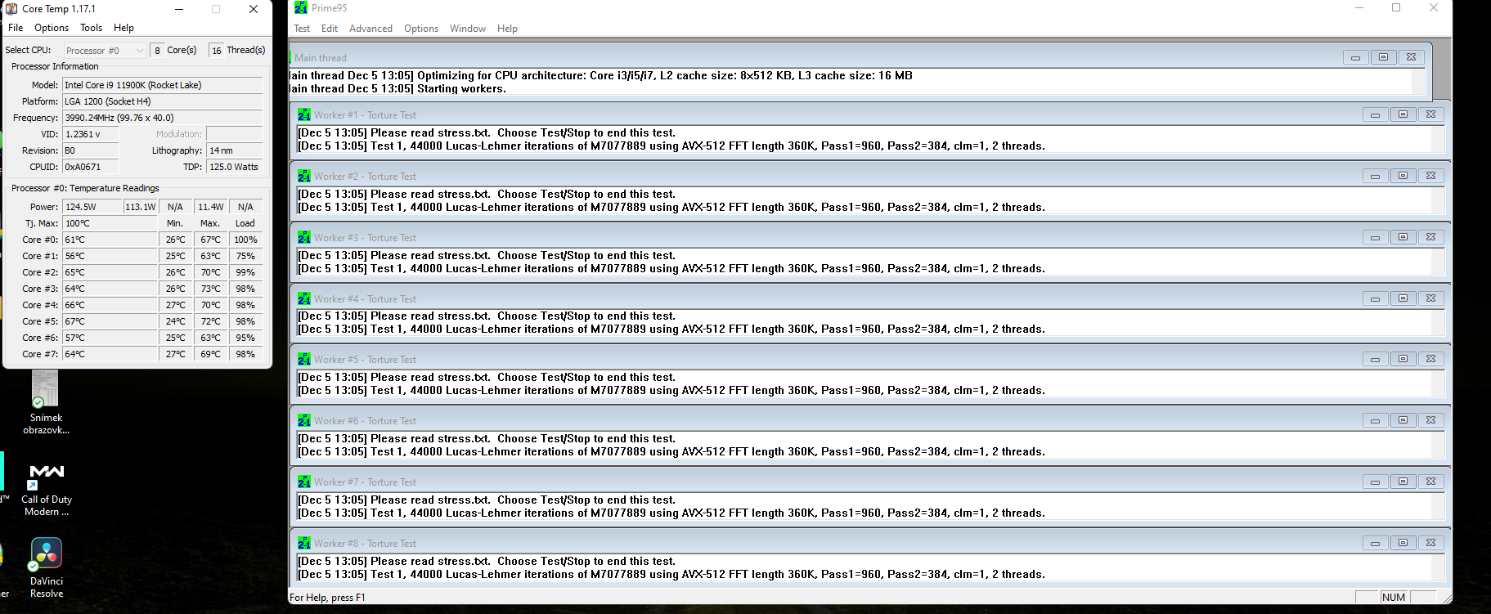
Task: Minimize the Worker #7 child window
Action: pos(1375,482)
